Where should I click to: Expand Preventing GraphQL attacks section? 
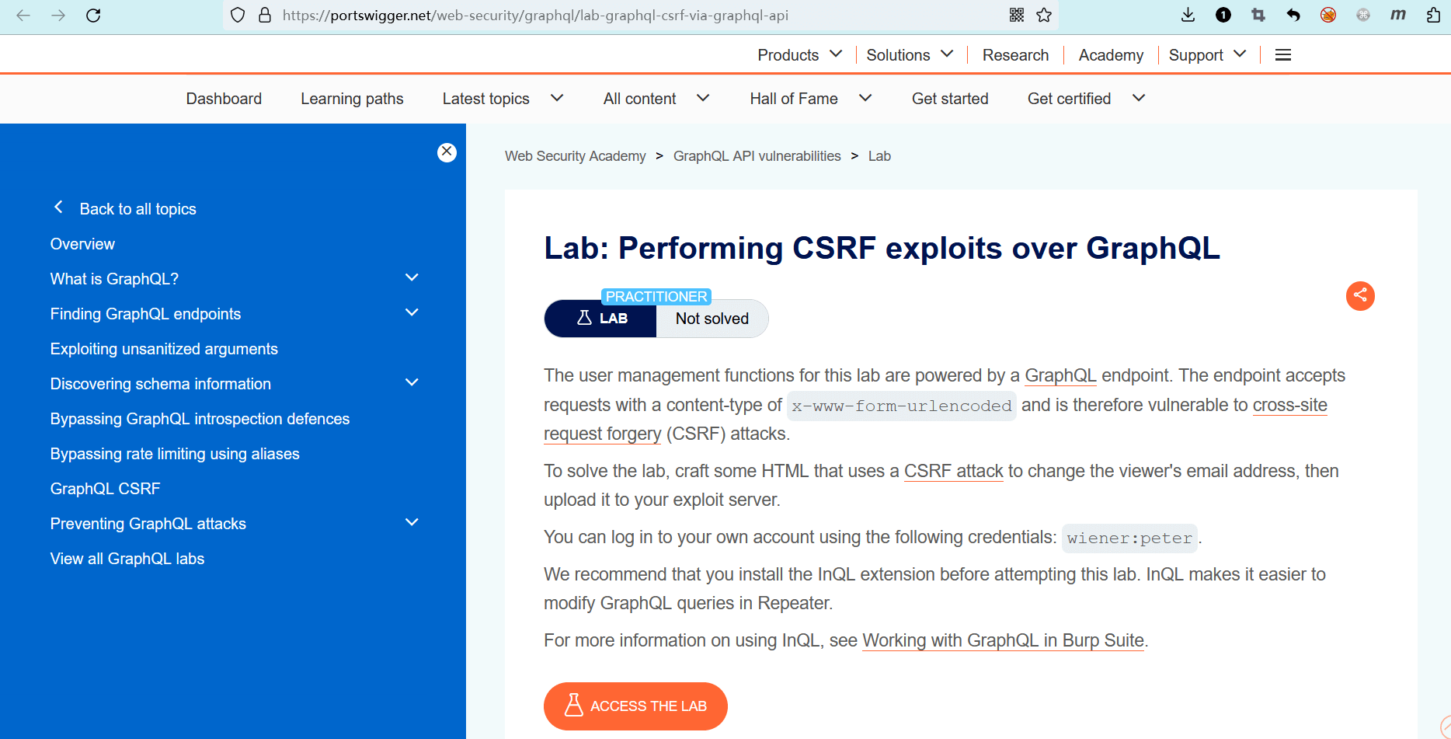pyautogui.click(x=412, y=523)
